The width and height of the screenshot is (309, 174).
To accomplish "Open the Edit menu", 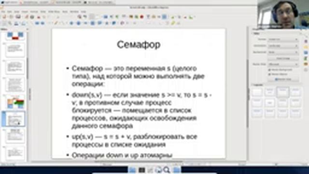I will pos(10,12).
